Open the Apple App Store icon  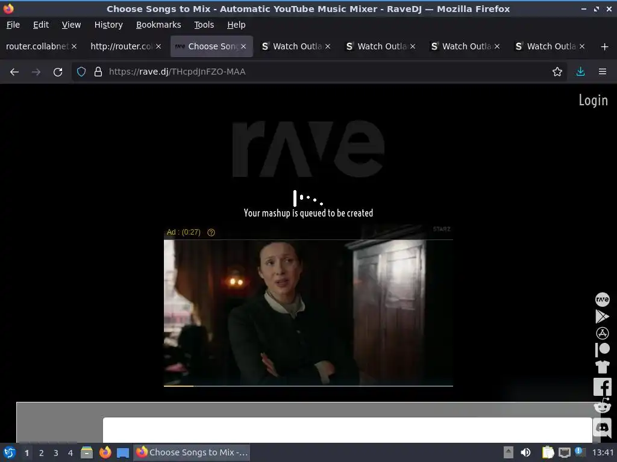(602, 333)
